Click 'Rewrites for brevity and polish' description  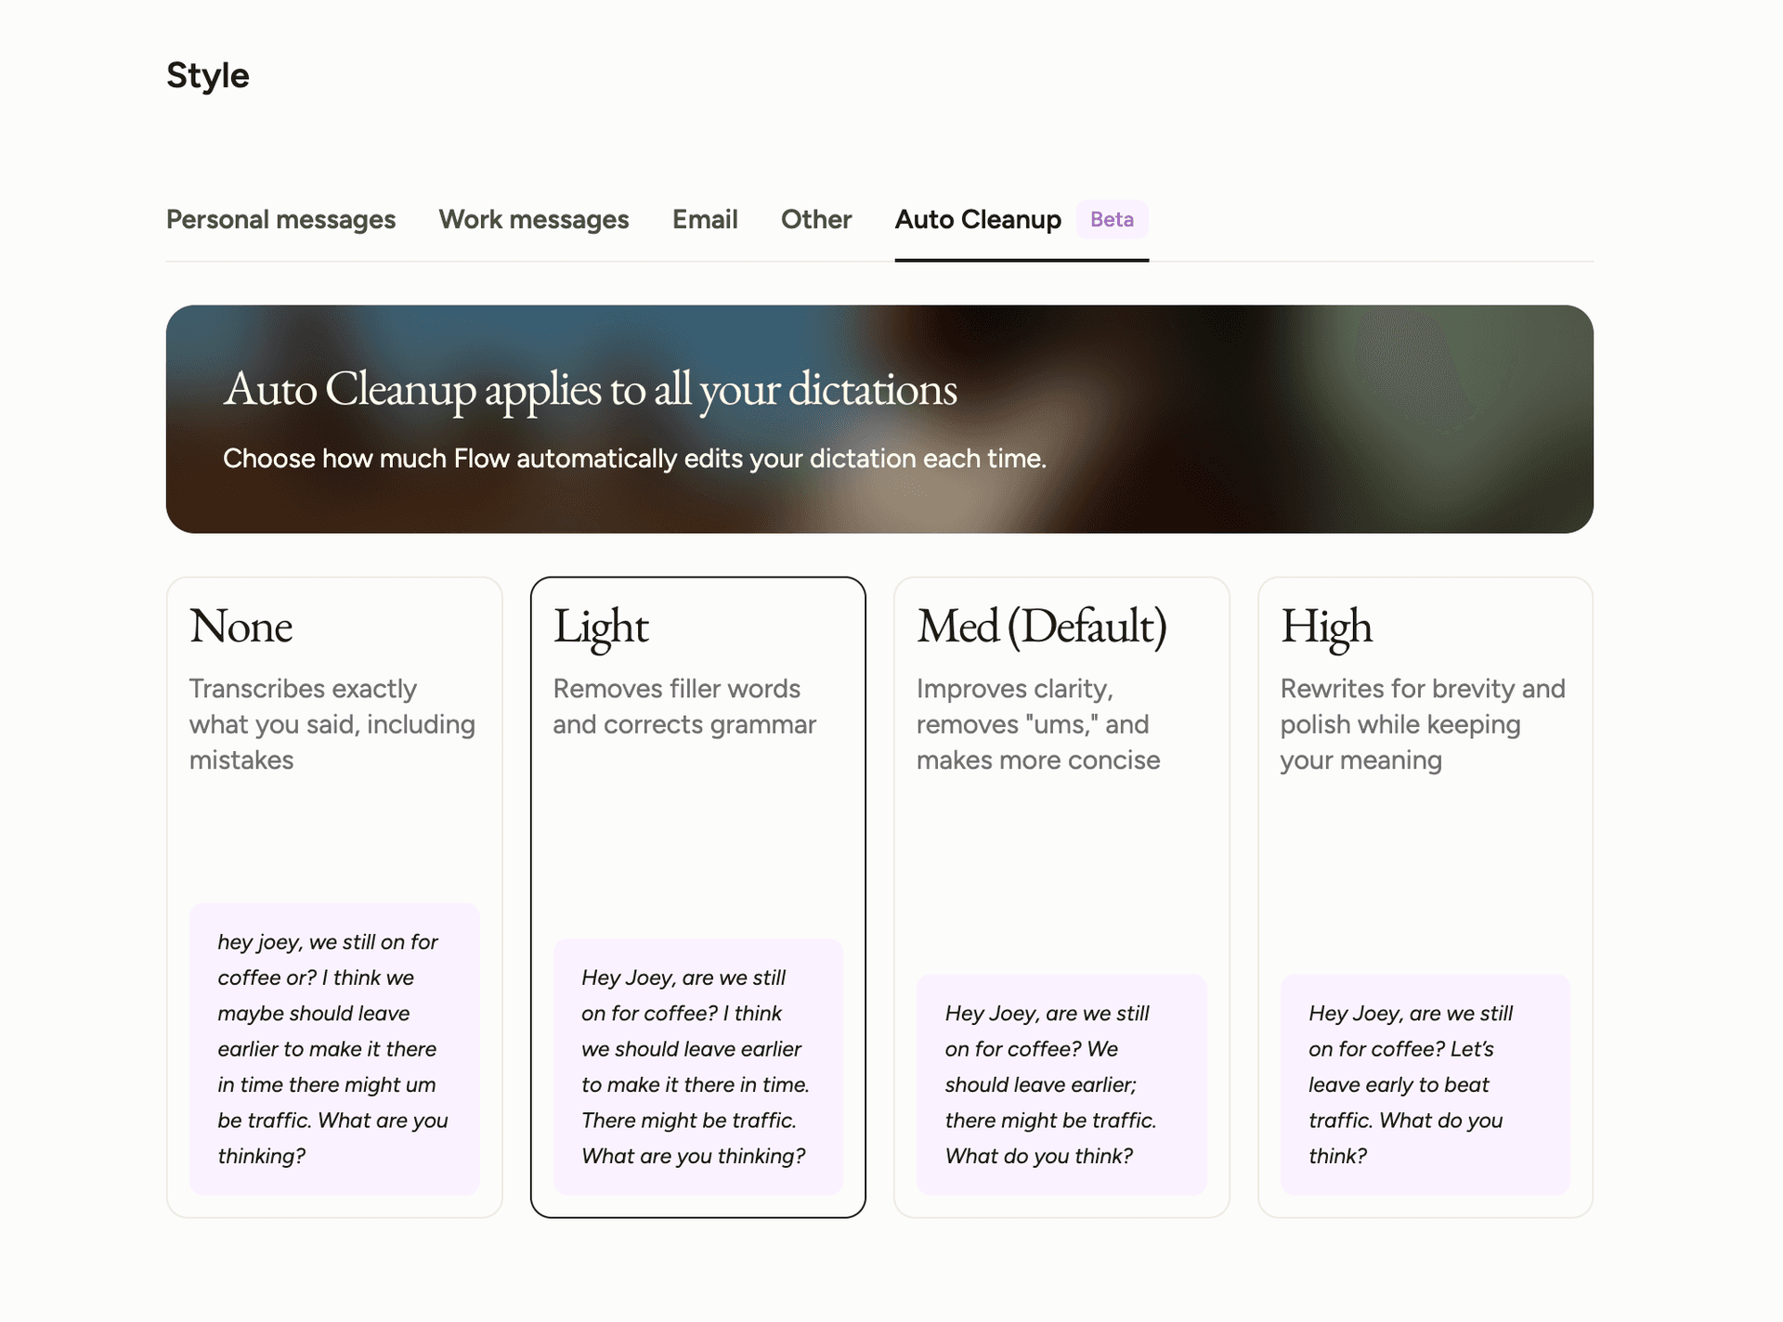coord(1423,724)
